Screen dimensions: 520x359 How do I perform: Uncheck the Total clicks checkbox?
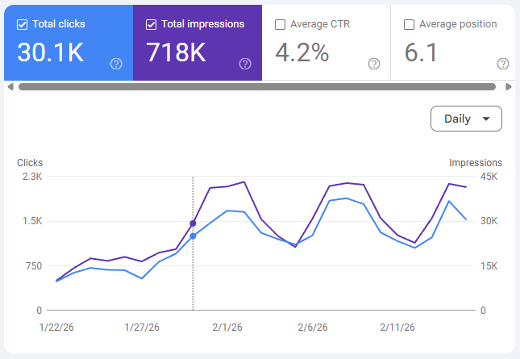click(x=22, y=24)
